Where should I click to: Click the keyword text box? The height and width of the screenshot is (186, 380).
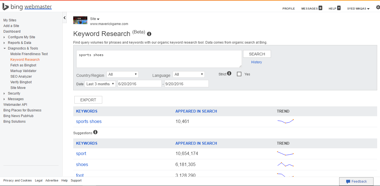(x=159, y=59)
